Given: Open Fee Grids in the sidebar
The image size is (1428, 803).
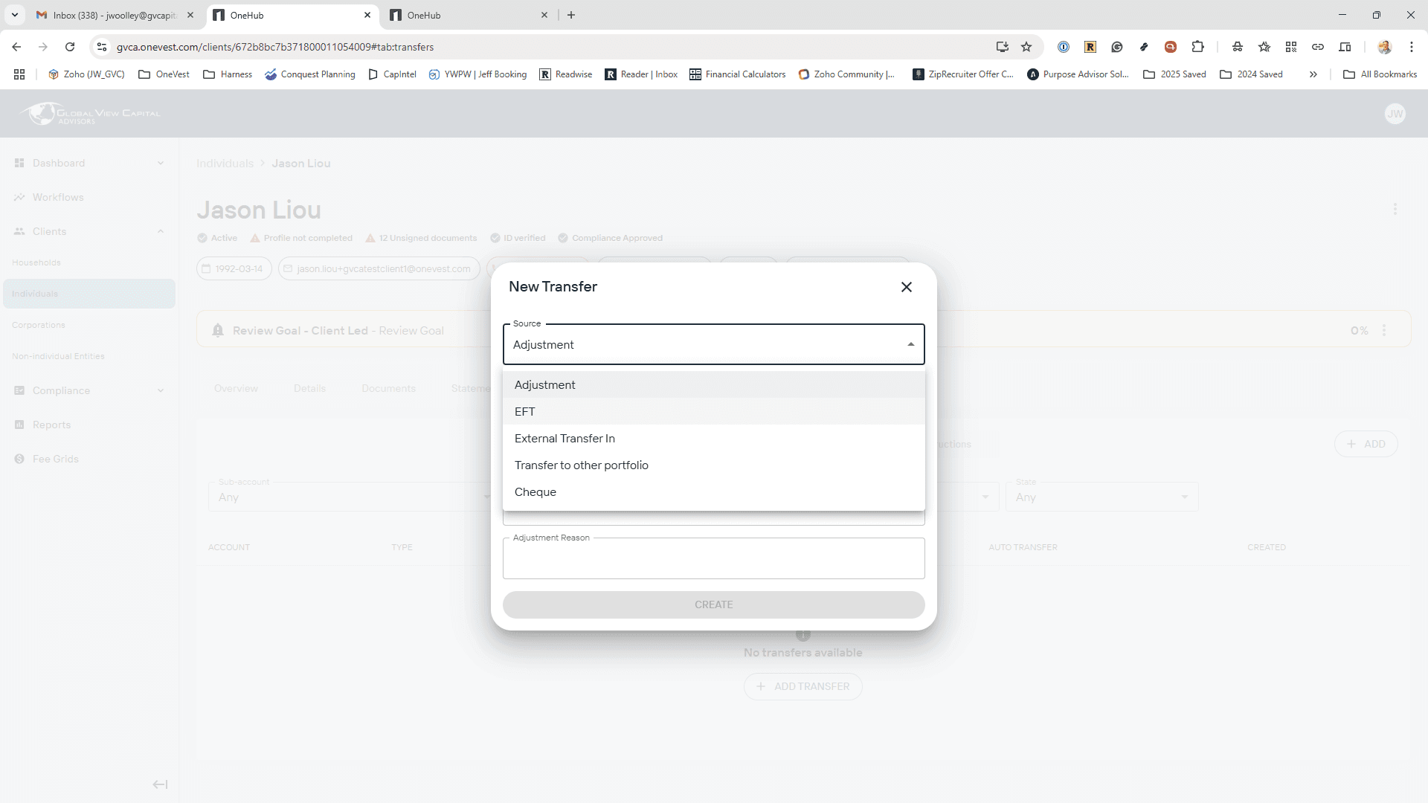Looking at the screenshot, I should coord(55,459).
